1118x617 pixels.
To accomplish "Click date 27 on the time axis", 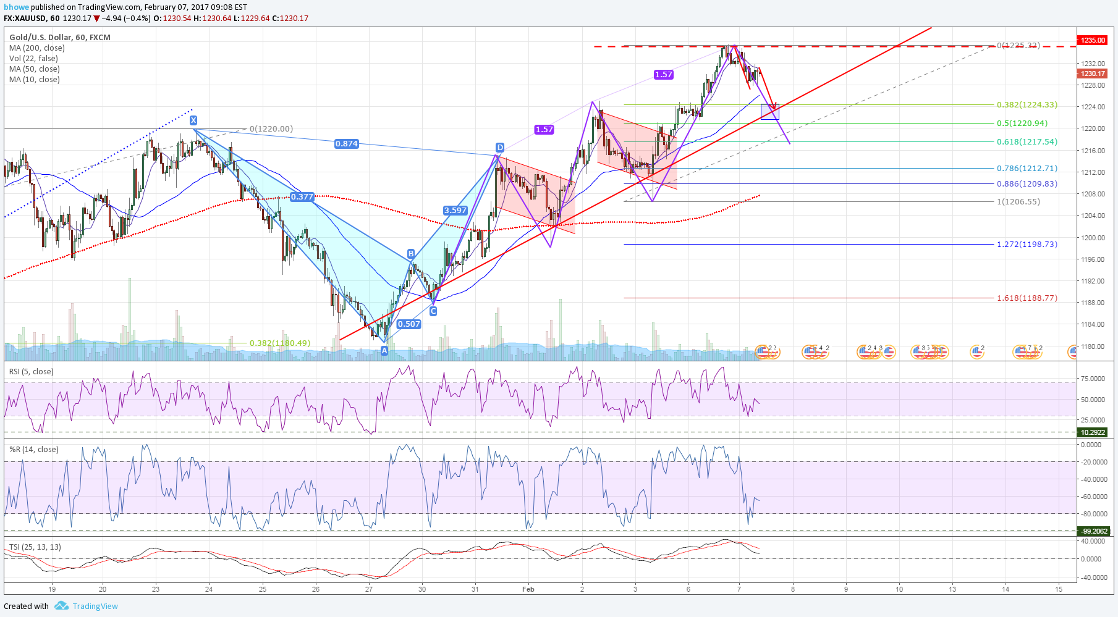I will click(x=369, y=589).
